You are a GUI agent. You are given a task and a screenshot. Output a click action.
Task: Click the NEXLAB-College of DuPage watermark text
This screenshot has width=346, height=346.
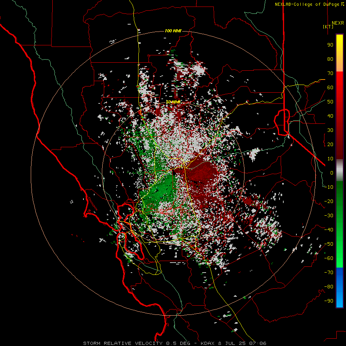point(309,4)
